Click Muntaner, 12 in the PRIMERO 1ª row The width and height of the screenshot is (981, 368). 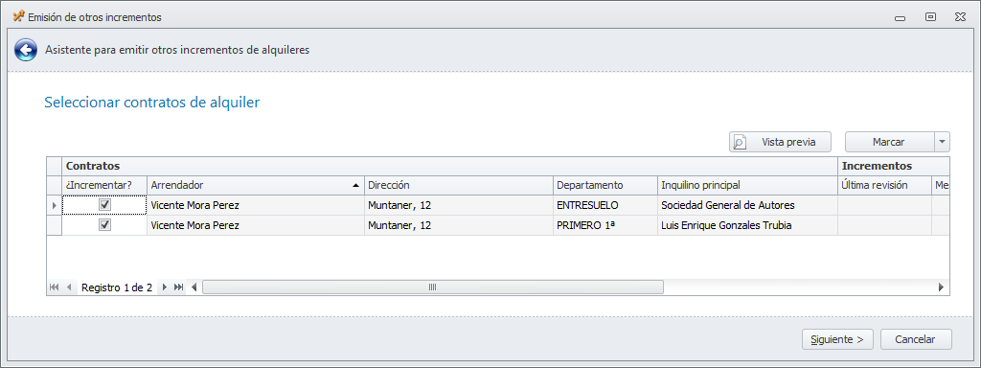(x=459, y=225)
